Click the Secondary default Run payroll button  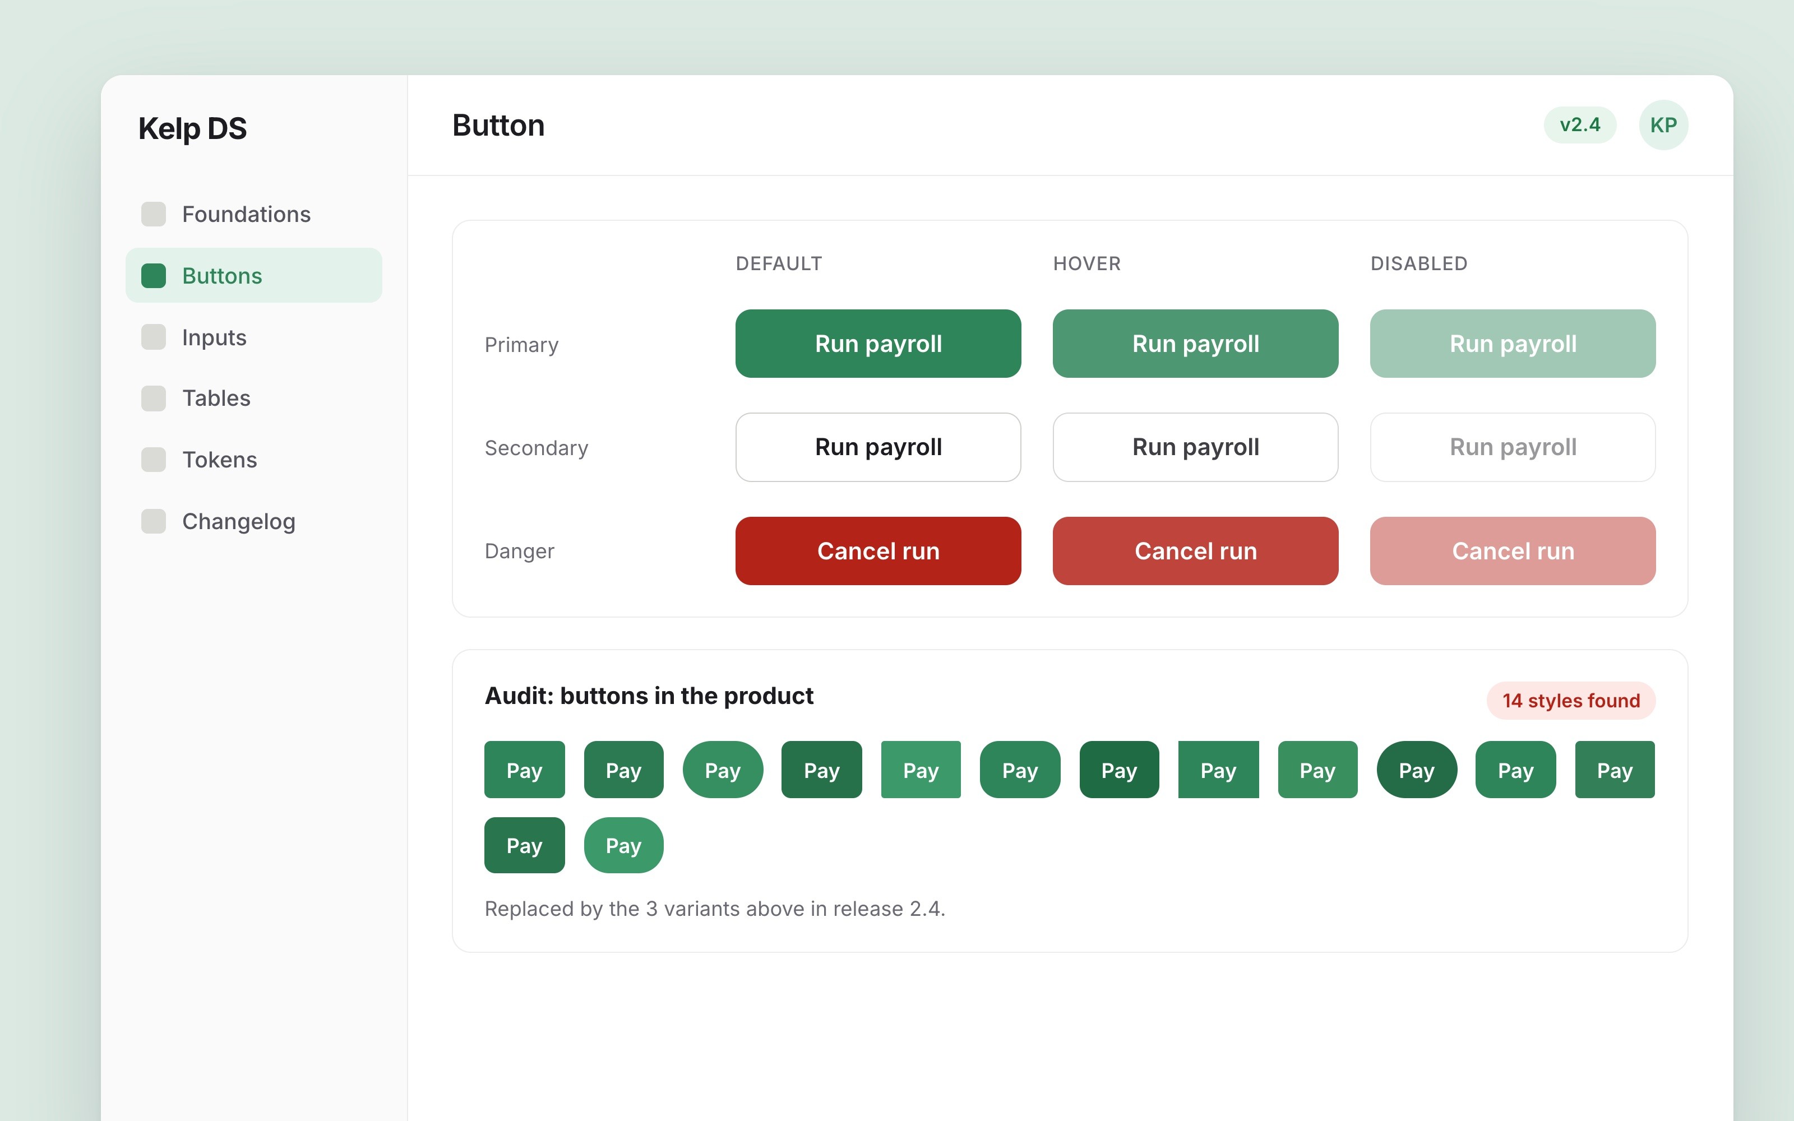coord(878,447)
